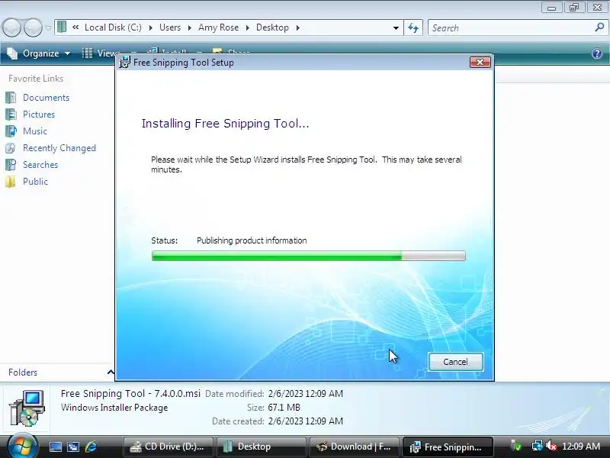This screenshot has height=458, width=610.
Task: Click the Views toolbar icon
Action: (87, 53)
